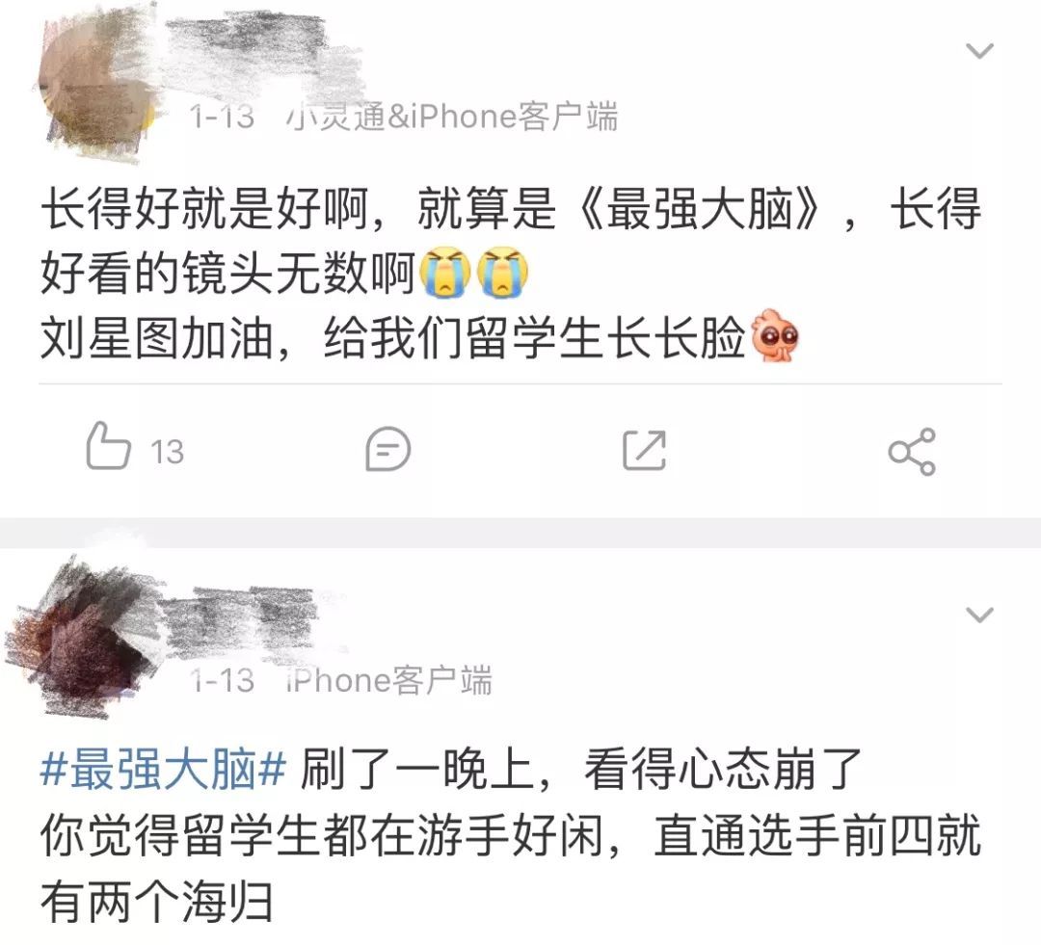
Task: Open the post mentioning 留学生都在游手好闲
Action: tap(510, 836)
